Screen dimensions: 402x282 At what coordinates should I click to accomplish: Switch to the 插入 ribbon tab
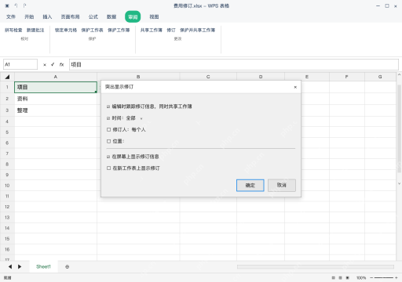click(47, 16)
